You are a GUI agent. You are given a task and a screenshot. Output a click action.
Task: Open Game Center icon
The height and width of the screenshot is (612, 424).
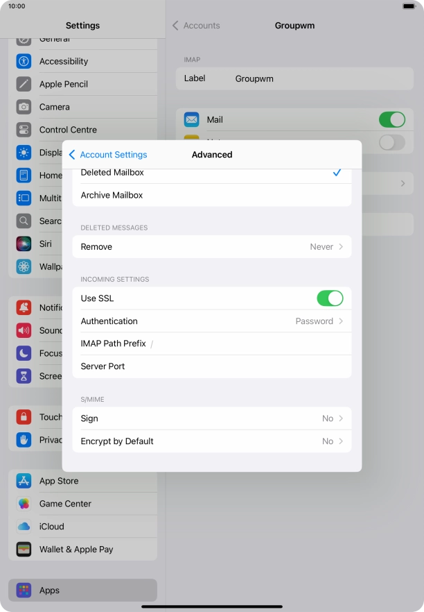pos(24,504)
